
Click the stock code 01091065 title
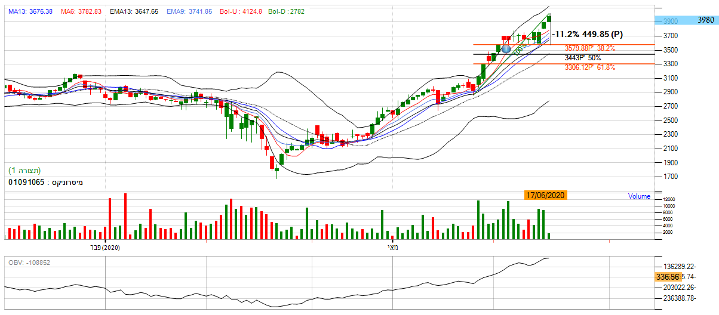[x=45, y=181]
